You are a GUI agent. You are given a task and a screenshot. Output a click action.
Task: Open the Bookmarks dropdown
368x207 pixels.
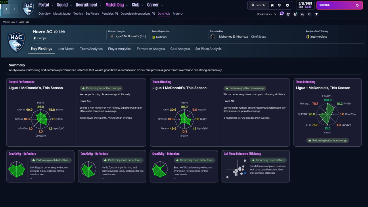(x=267, y=14)
